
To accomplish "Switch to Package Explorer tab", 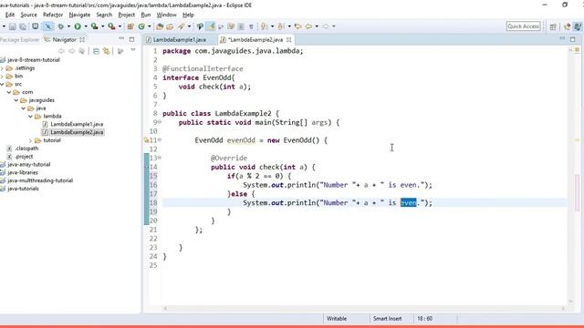I will [x=19, y=39].
